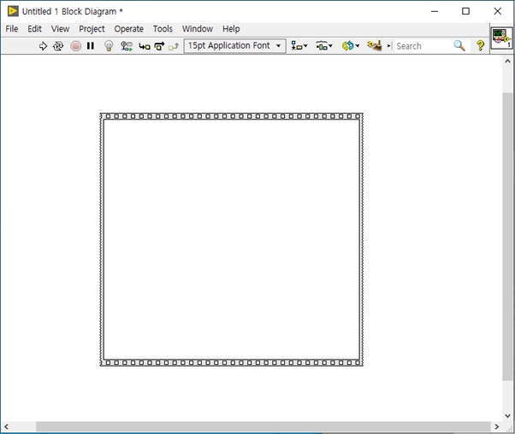Click the yellow Context Help question mark
The image size is (515, 434).
pyautogui.click(x=480, y=45)
